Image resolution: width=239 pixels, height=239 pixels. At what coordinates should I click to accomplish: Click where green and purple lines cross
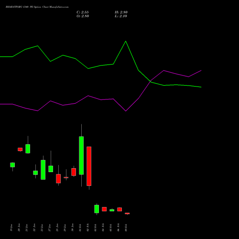[x=151, y=81]
